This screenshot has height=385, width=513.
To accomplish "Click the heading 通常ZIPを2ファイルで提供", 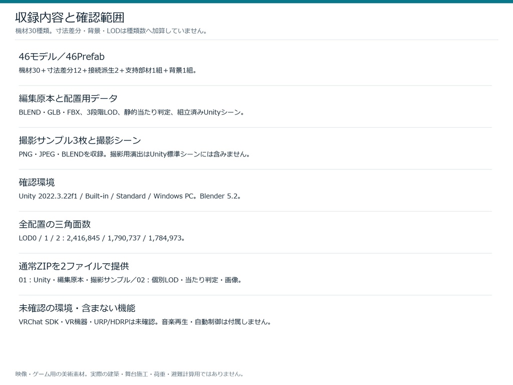I will point(74,266).
